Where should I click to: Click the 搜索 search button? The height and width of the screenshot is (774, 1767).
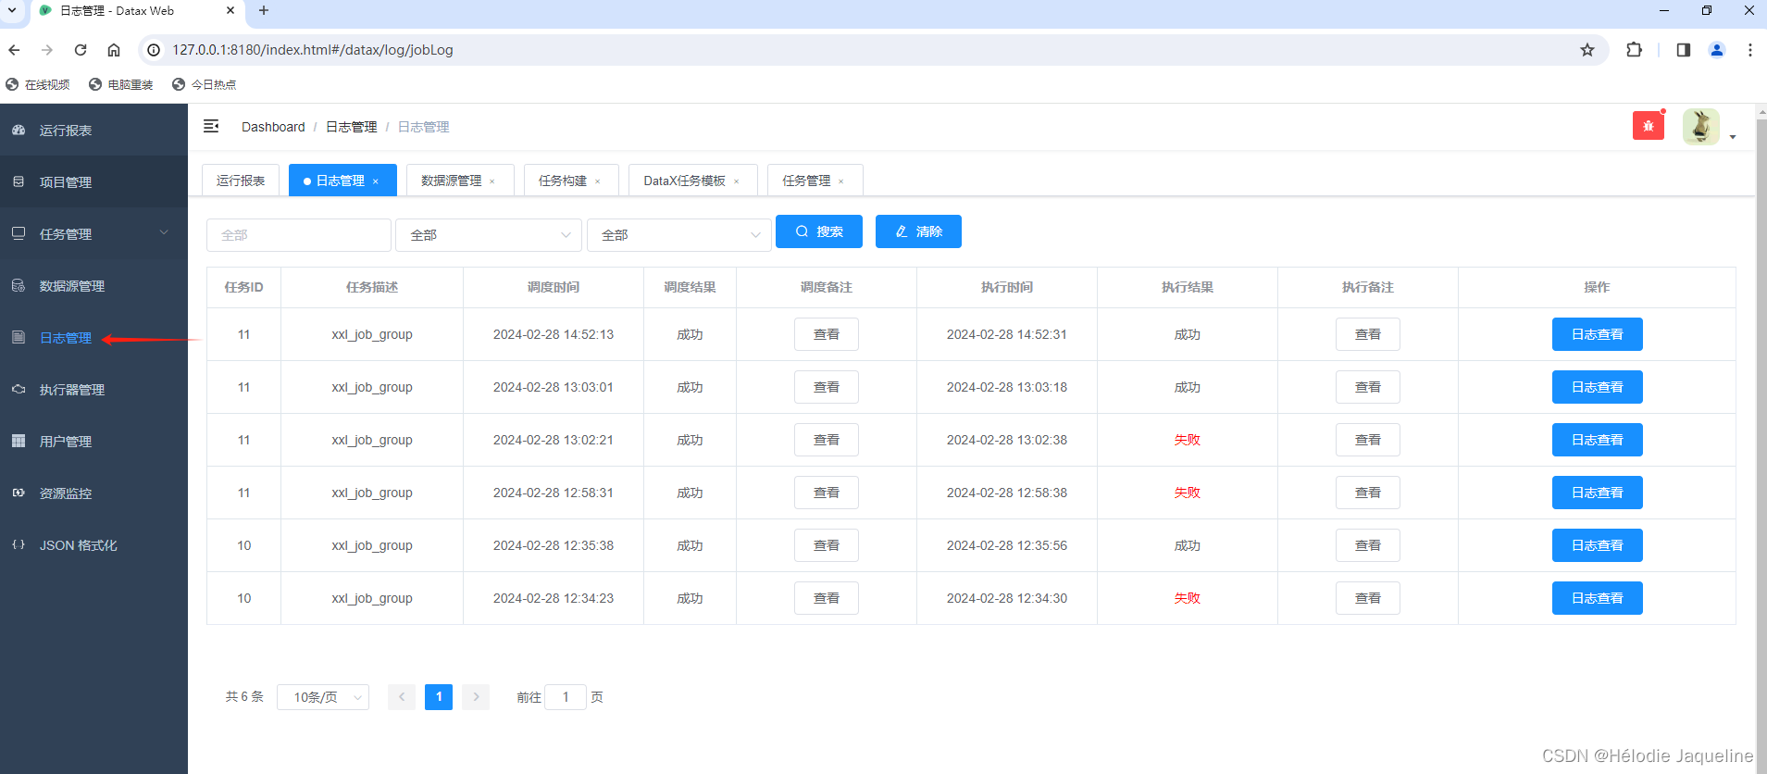[x=818, y=231]
